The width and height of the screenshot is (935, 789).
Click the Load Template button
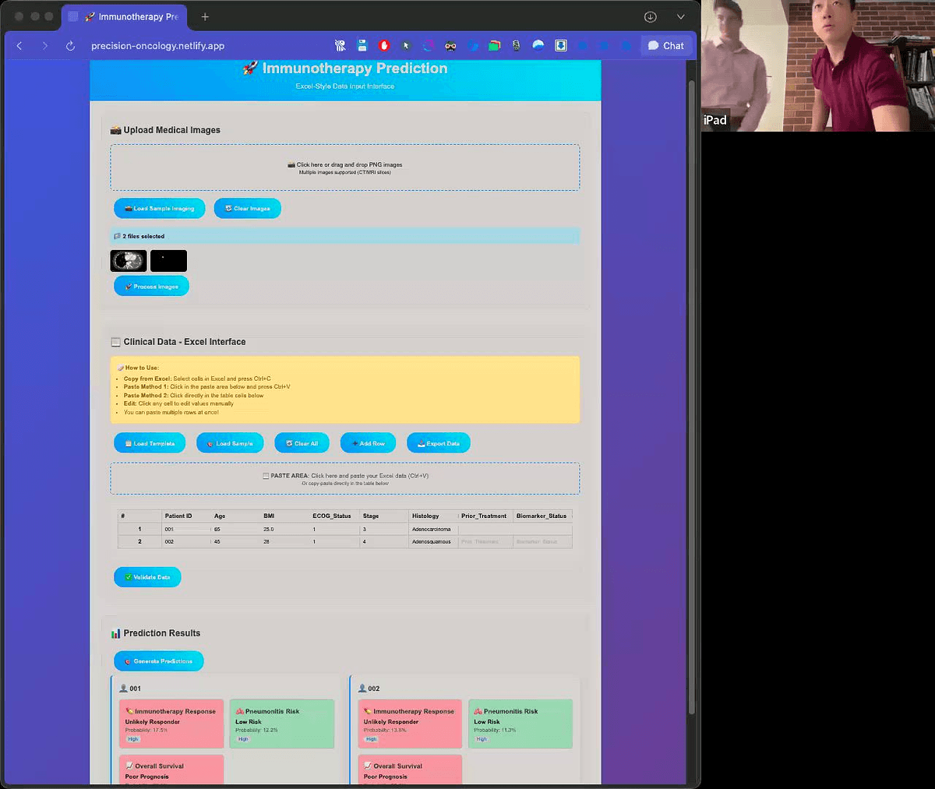pyautogui.click(x=150, y=443)
